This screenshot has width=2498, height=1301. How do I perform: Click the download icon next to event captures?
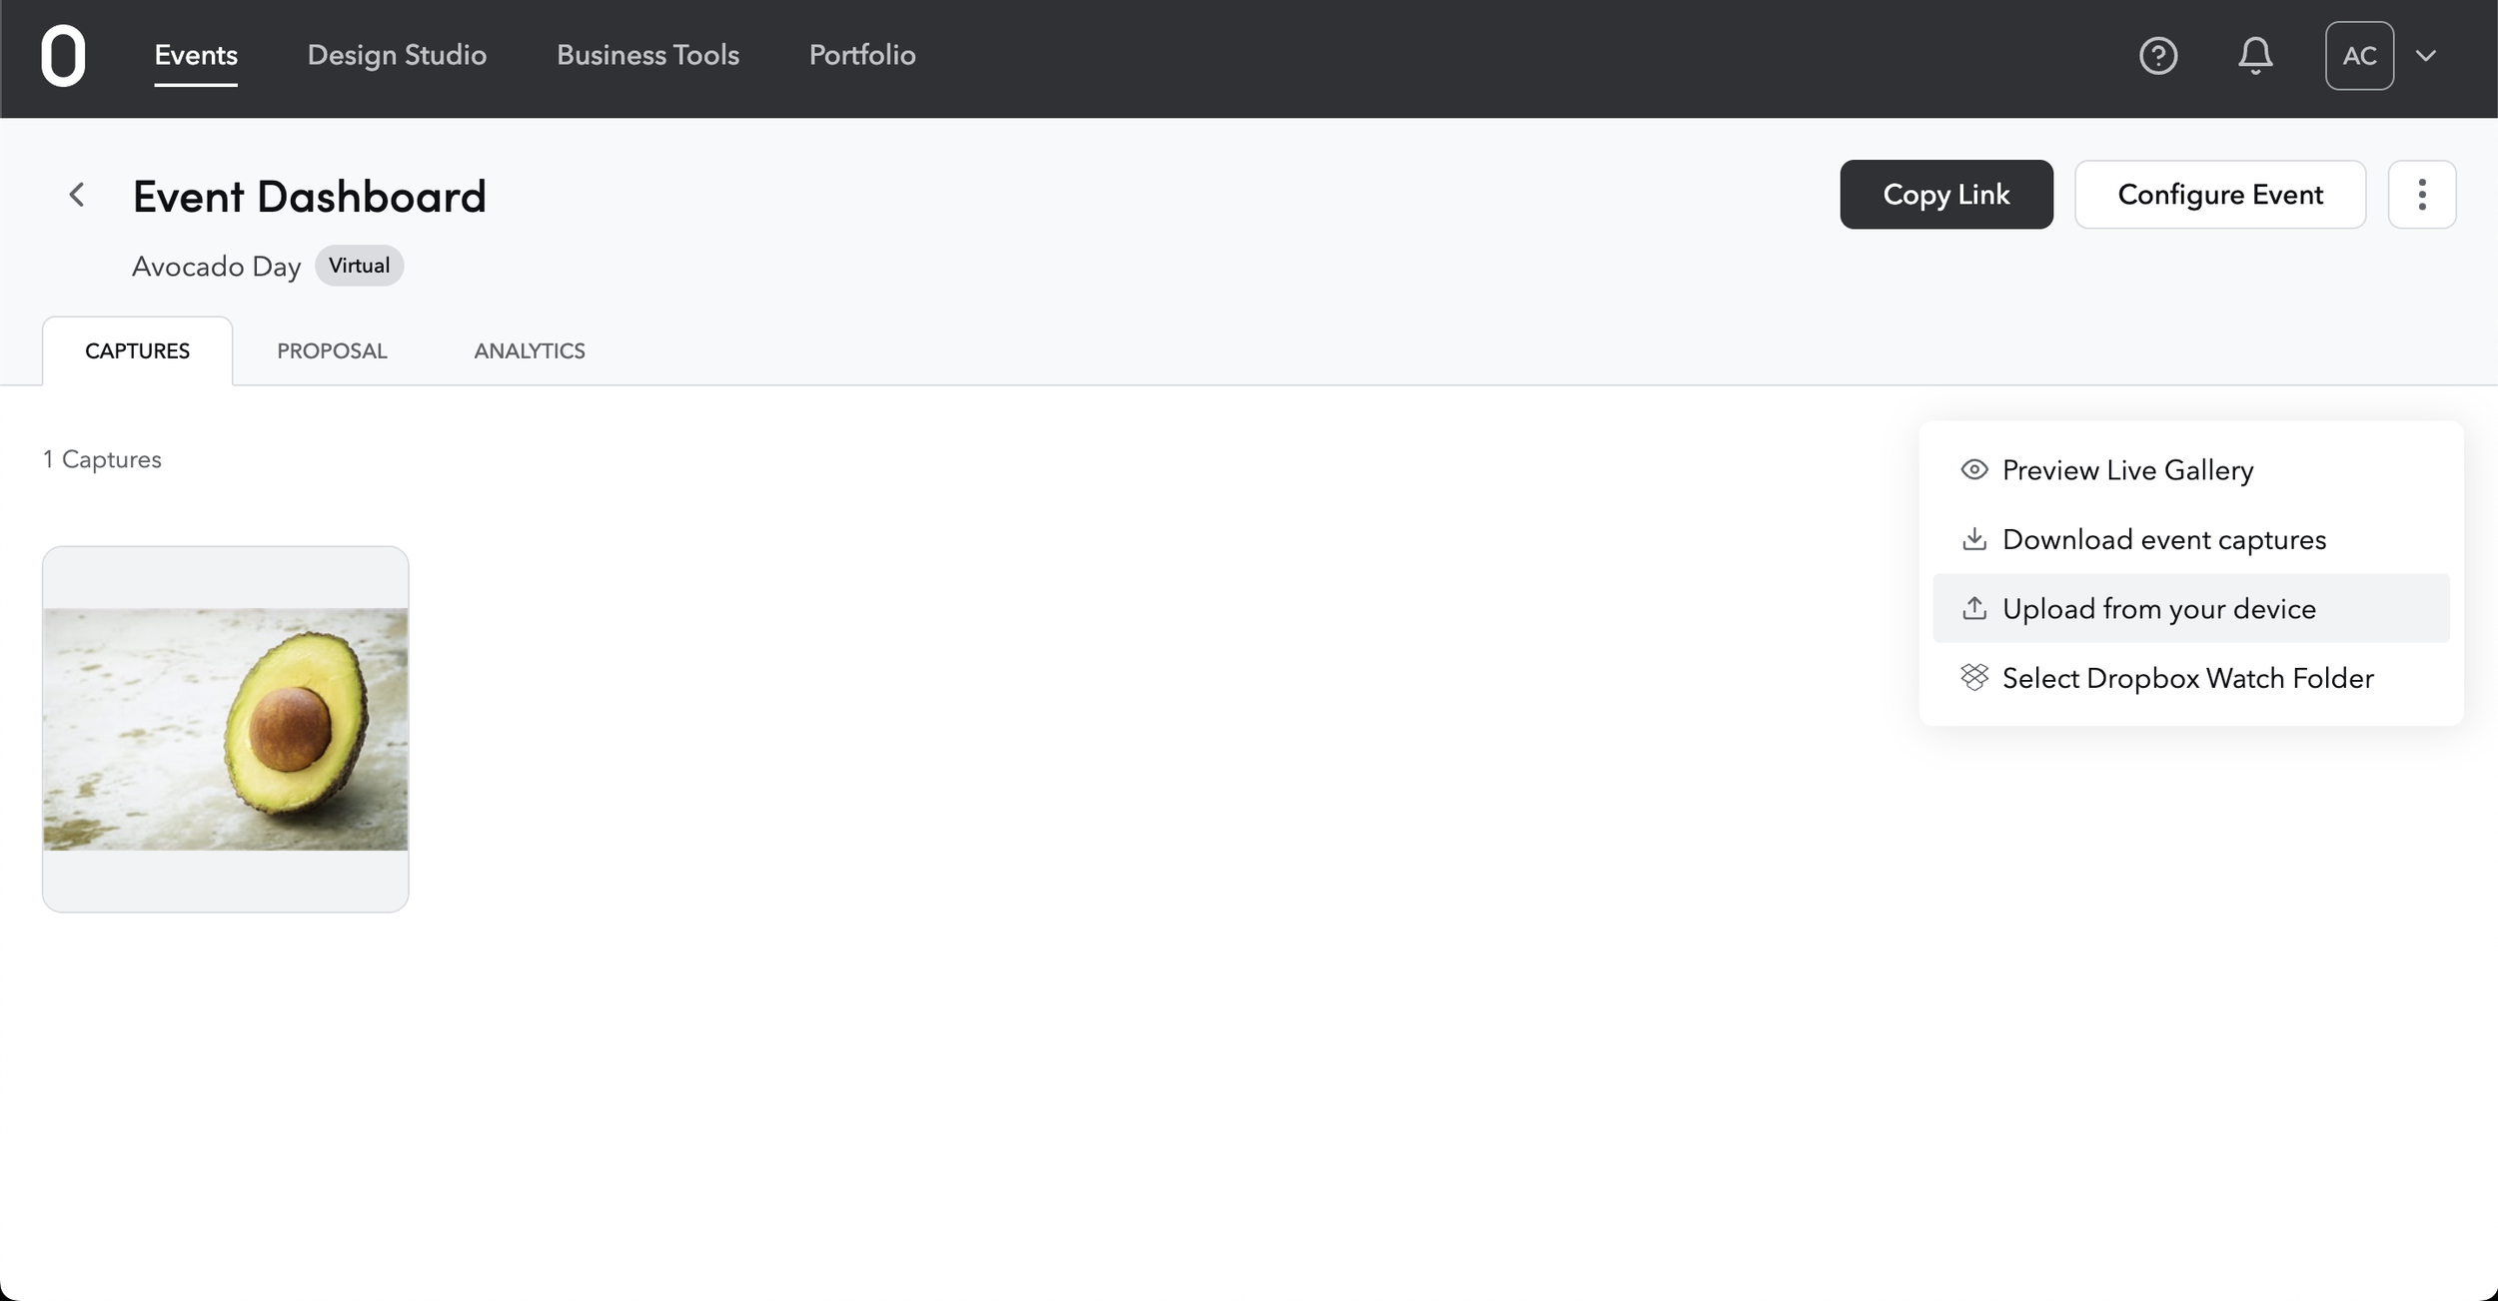click(1974, 539)
